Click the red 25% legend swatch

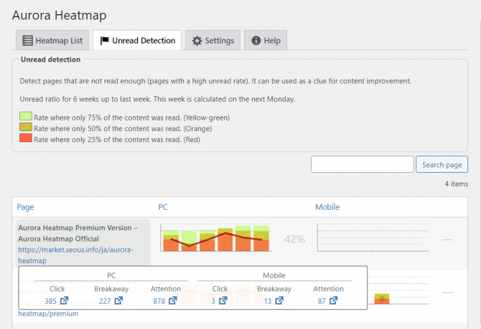(x=26, y=138)
